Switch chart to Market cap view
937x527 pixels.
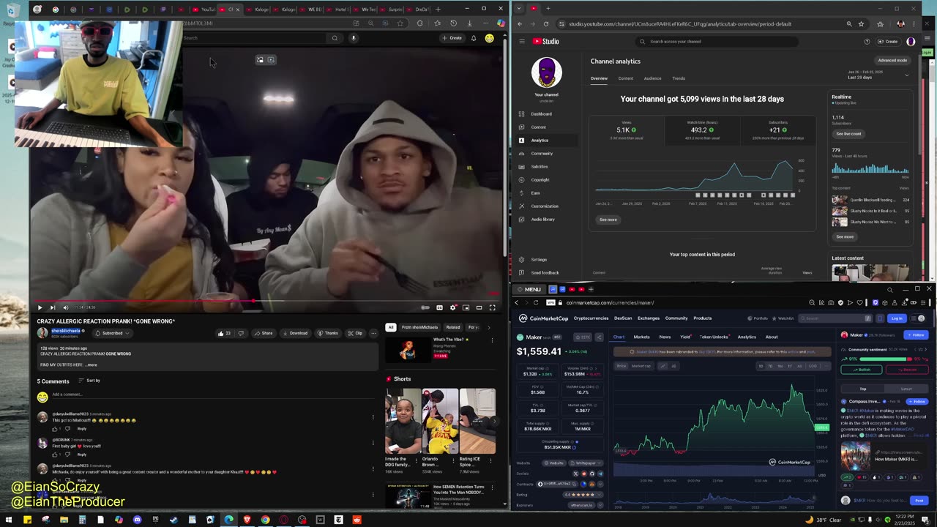641,366
